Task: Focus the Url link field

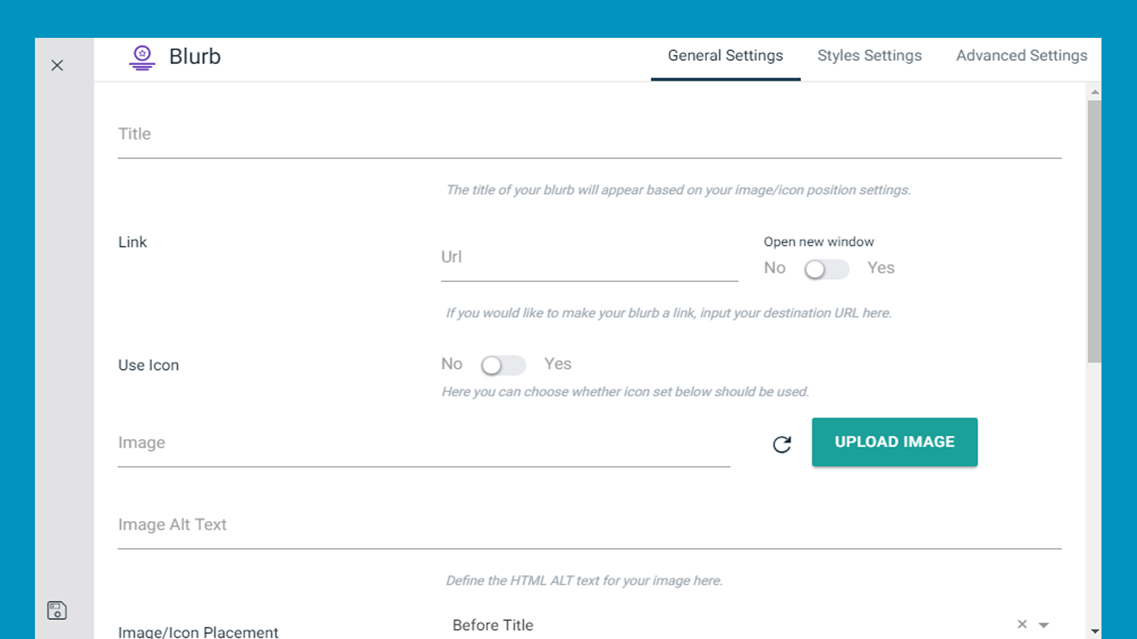Action: (589, 257)
